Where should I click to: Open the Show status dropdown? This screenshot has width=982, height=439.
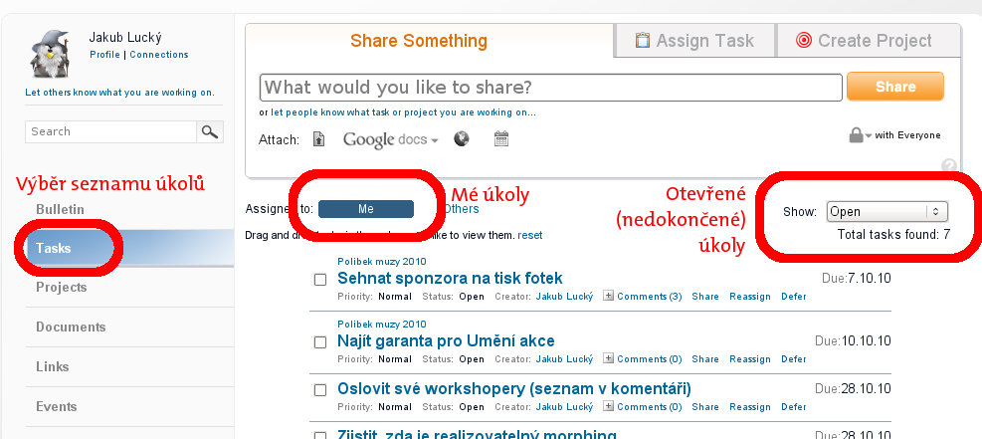click(x=886, y=211)
